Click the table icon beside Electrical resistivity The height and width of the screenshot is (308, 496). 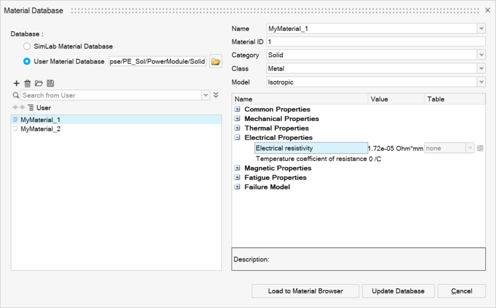point(480,148)
